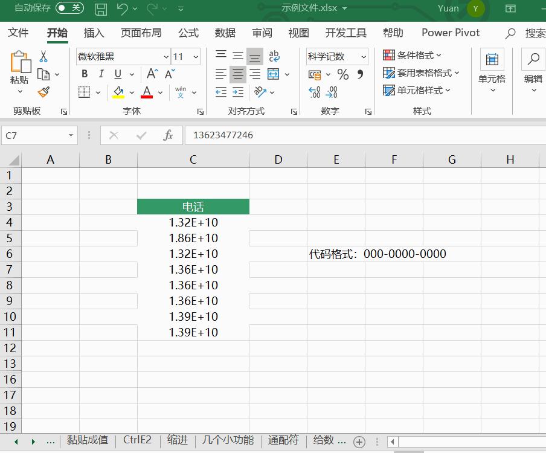This screenshot has width=546, height=453.
Task: Click Decrease Decimal icon
Action: point(331,92)
